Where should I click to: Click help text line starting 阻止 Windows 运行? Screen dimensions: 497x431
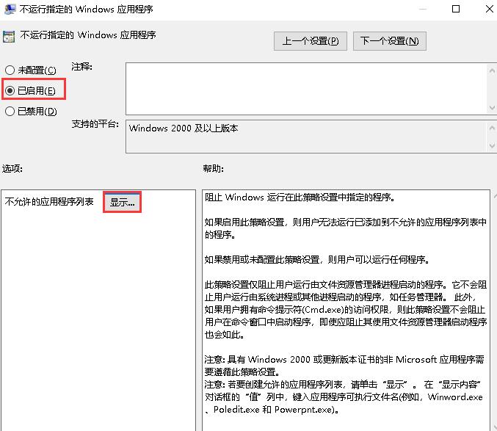coord(300,197)
